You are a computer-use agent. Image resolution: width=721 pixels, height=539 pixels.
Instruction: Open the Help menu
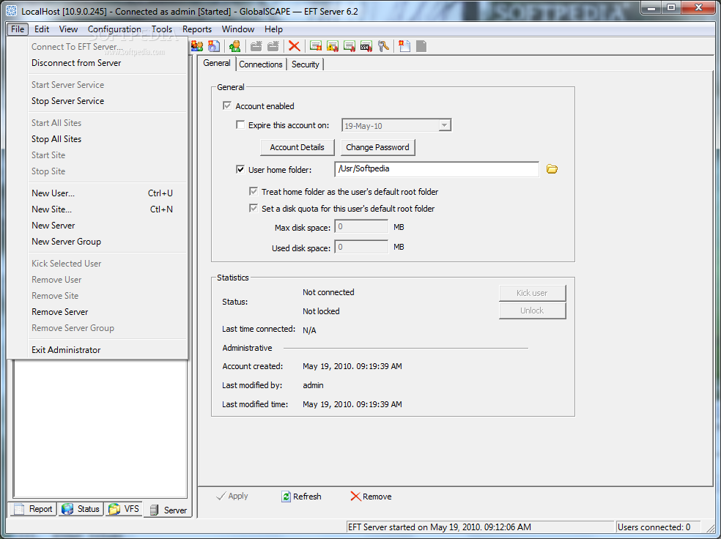click(x=273, y=29)
